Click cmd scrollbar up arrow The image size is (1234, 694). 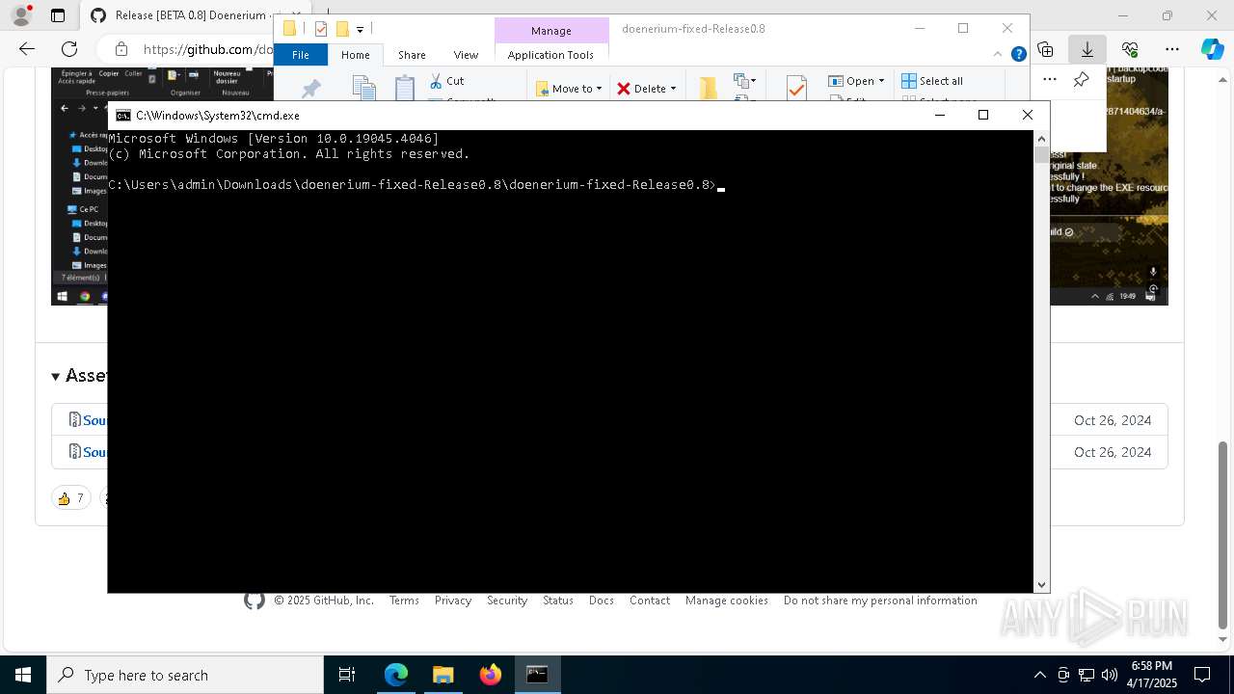point(1041,138)
